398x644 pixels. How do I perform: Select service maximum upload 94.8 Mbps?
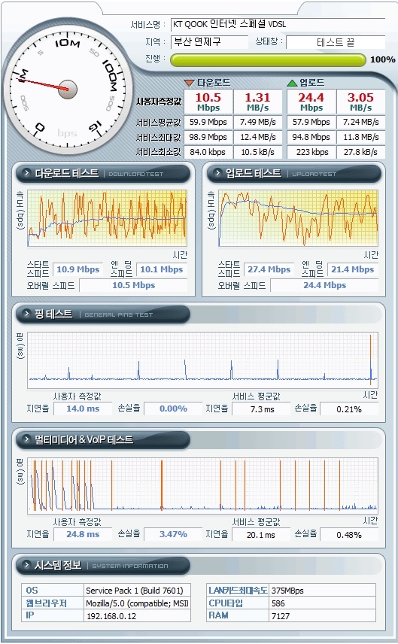tap(311, 137)
